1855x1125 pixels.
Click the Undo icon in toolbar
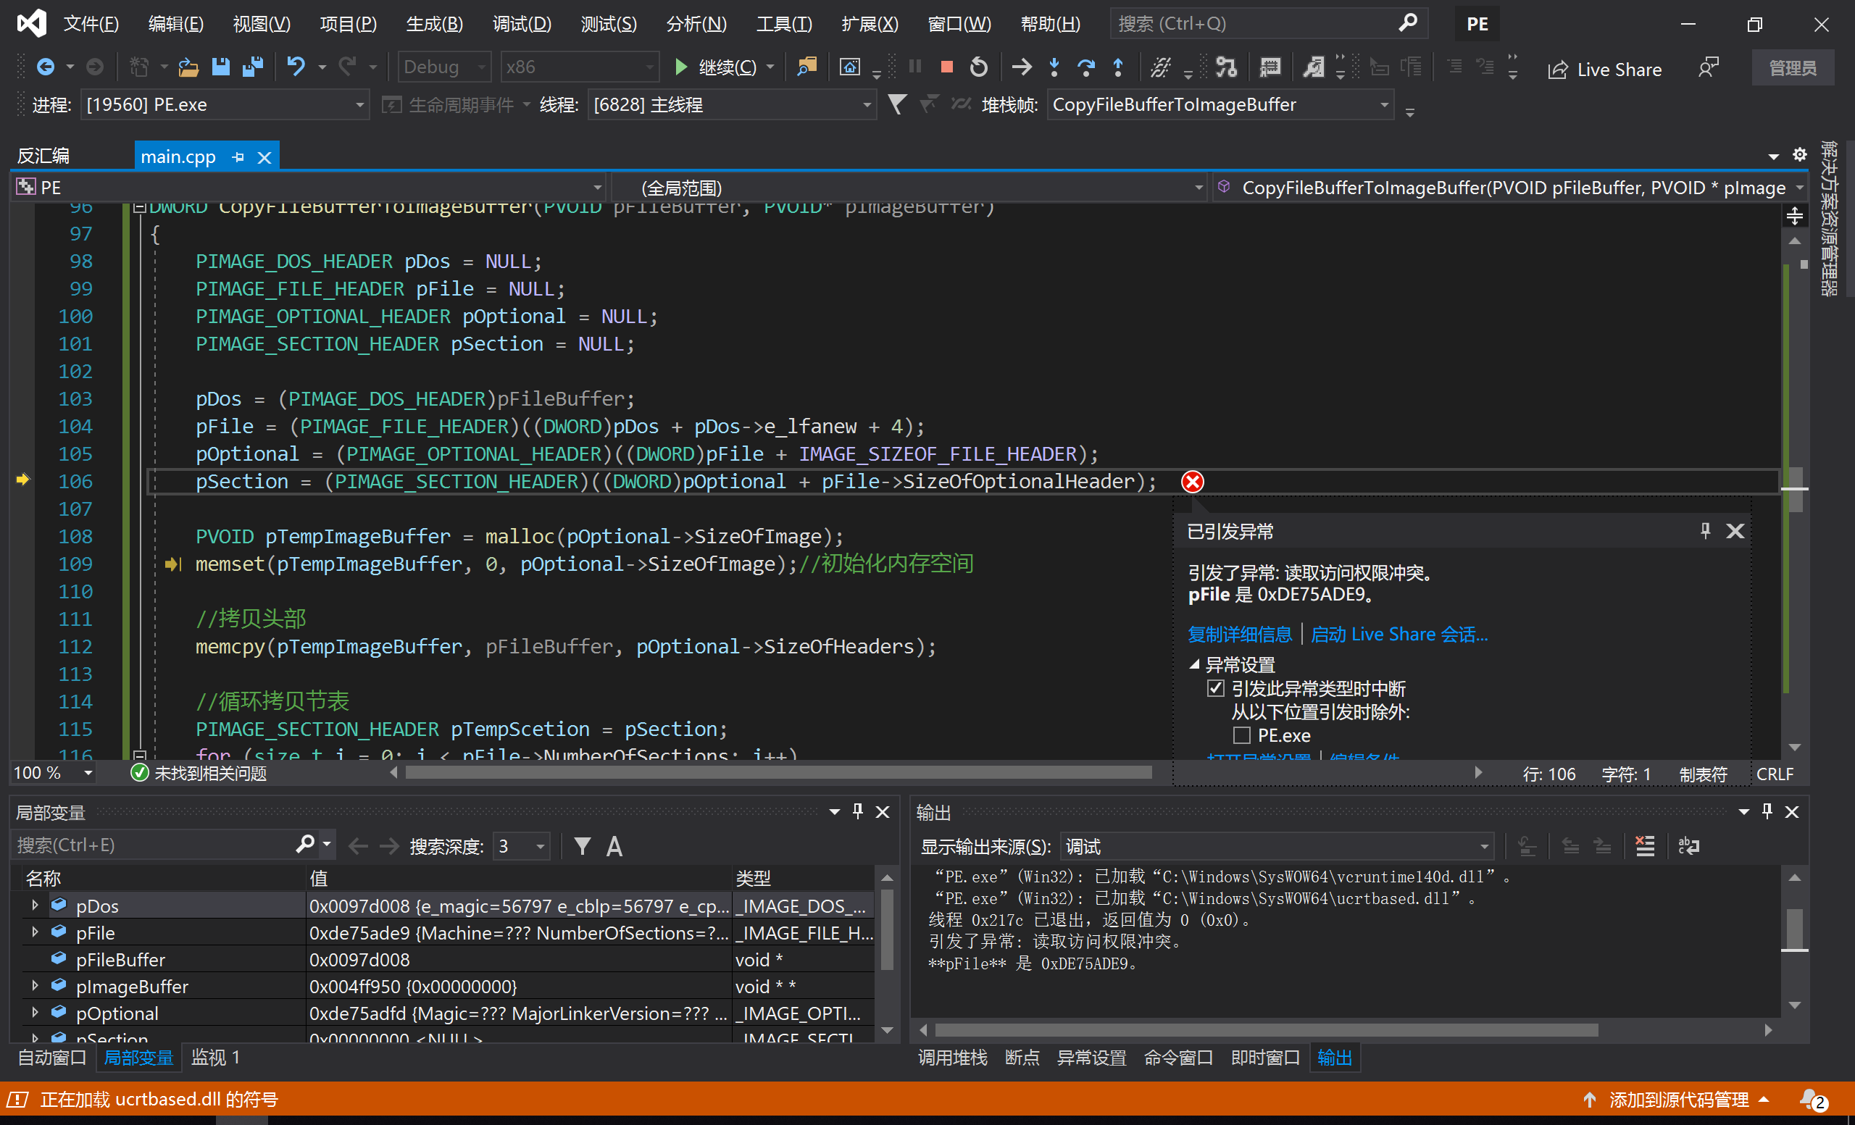296,67
